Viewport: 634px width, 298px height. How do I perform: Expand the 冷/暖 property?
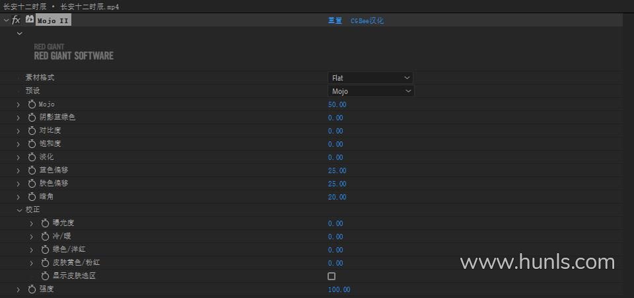click(x=32, y=237)
